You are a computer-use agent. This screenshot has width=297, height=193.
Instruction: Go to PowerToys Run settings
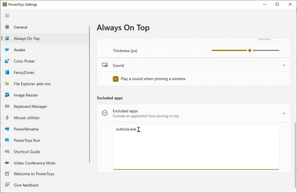tap(27, 141)
